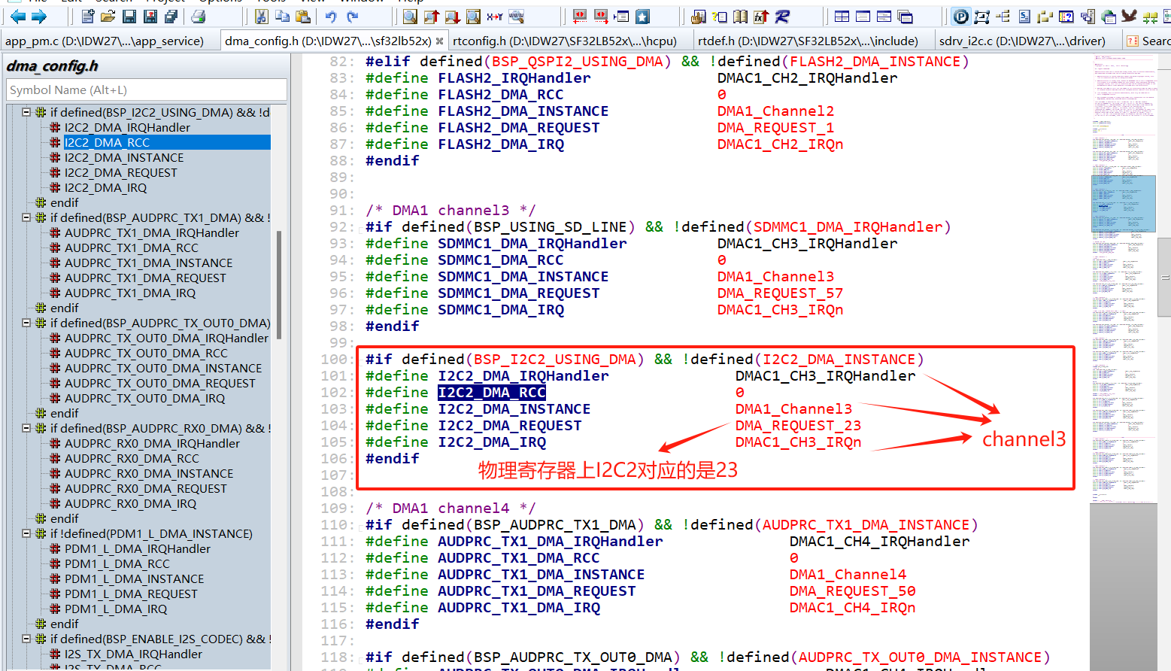Undo the last edit

[331, 16]
